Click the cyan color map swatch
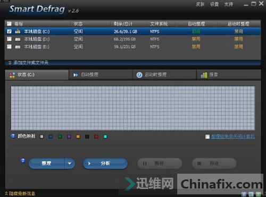 [105, 136]
